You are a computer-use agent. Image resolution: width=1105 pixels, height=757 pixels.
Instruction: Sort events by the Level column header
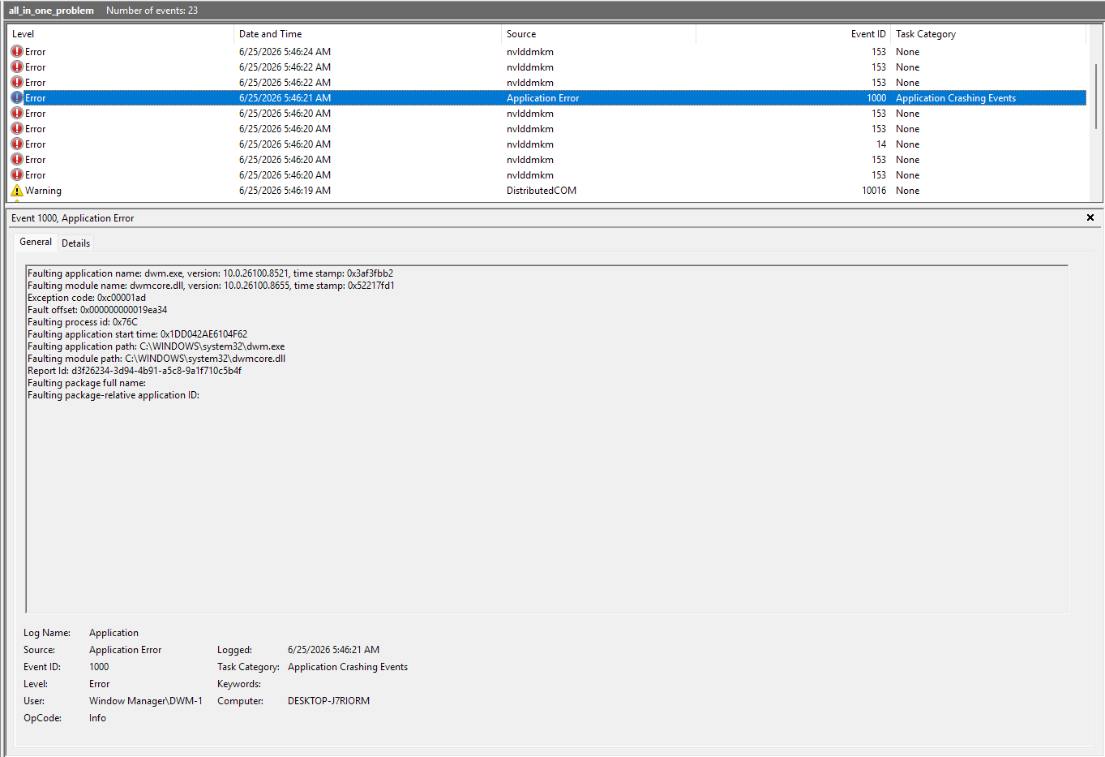(120, 34)
